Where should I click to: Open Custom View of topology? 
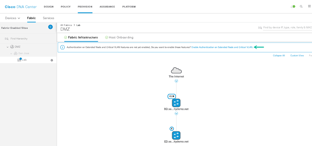coord(297,56)
